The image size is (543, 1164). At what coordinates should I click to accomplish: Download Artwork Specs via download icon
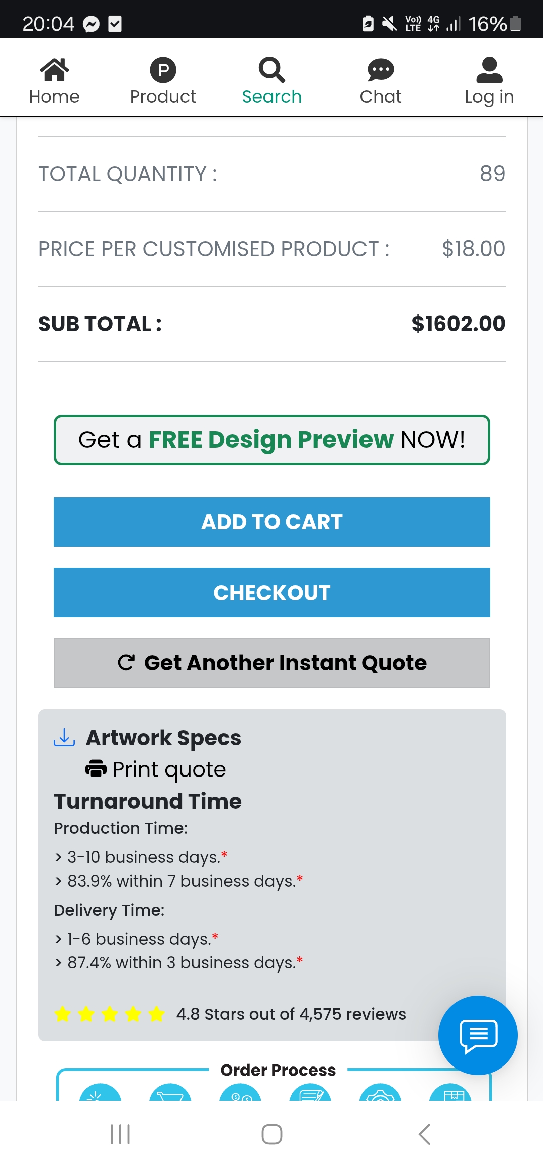pos(64,737)
